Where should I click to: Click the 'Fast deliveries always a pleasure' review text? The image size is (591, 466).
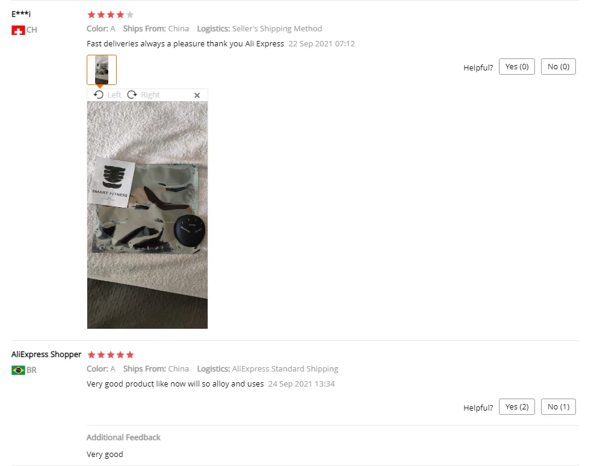coord(185,44)
